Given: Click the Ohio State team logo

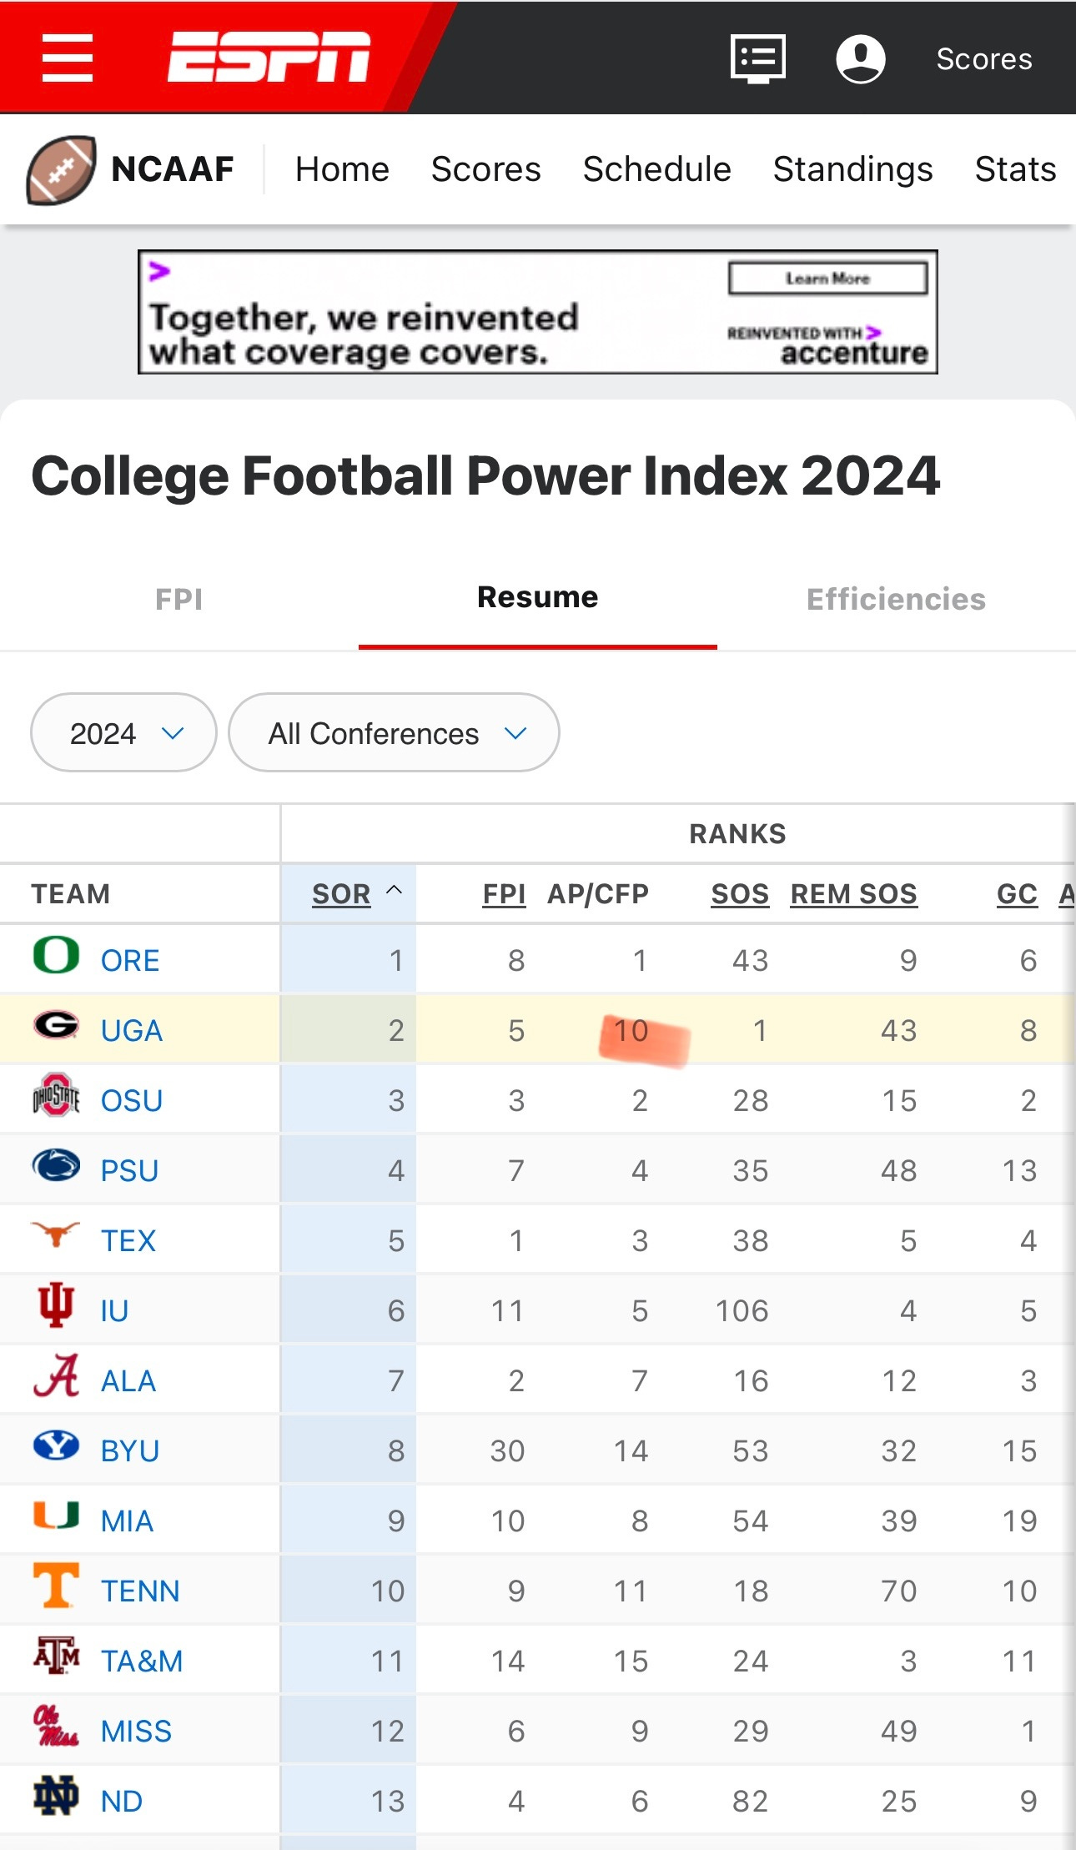Looking at the screenshot, I should pyautogui.click(x=56, y=1096).
